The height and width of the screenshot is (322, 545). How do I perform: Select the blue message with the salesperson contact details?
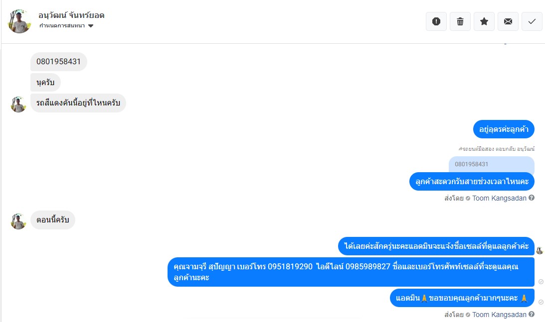click(351, 272)
